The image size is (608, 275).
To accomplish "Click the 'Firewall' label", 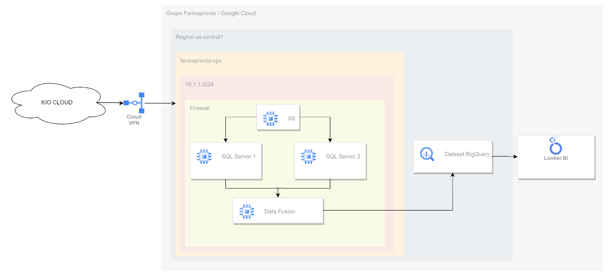I will coord(199,108).
